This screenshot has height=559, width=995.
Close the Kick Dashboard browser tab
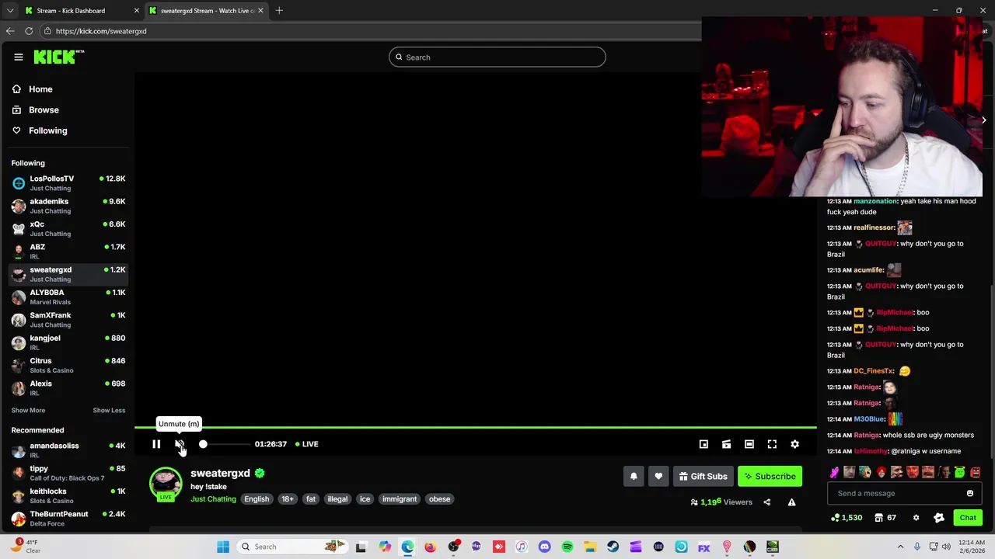coord(137,11)
